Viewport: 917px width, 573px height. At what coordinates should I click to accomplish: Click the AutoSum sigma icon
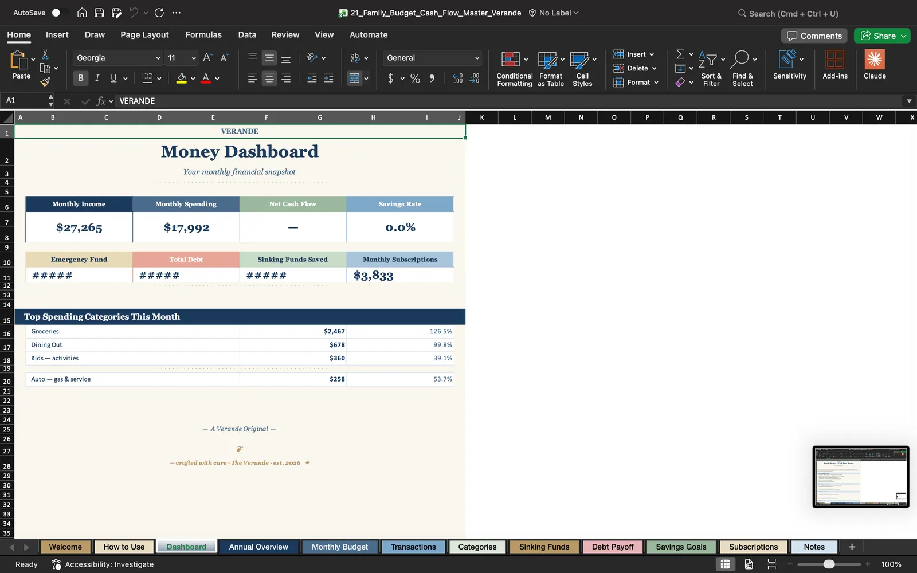(x=680, y=54)
